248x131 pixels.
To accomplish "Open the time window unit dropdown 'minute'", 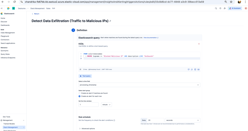I will click(106, 105).
